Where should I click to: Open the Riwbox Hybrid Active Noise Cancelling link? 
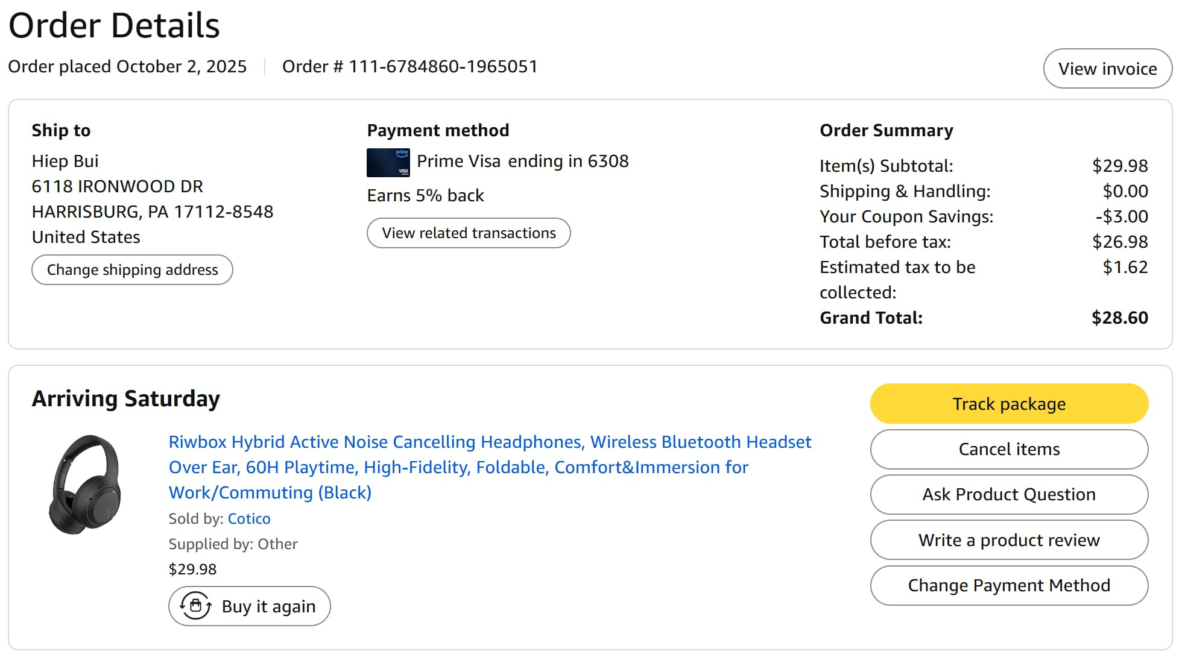(x=490, y=467)
